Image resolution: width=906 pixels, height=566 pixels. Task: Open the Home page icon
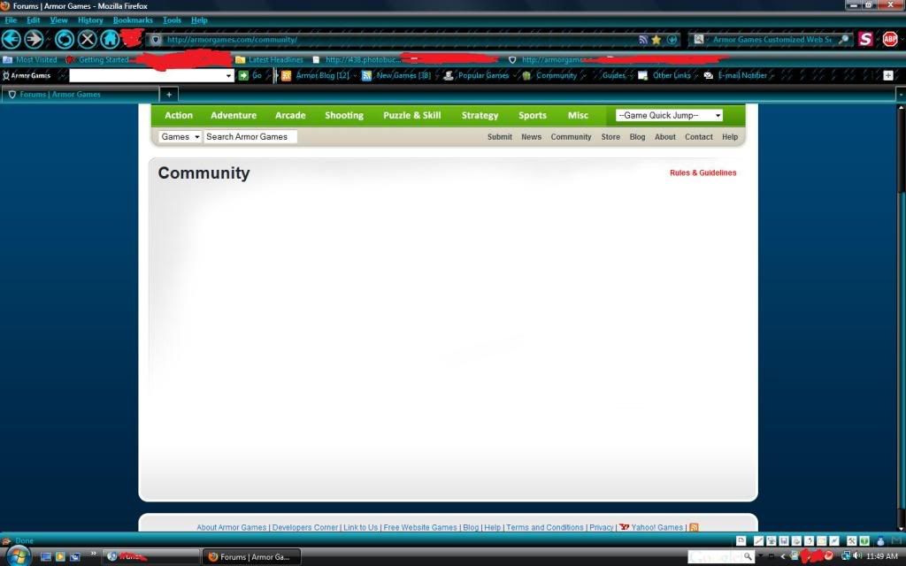[x=110, y=39]
